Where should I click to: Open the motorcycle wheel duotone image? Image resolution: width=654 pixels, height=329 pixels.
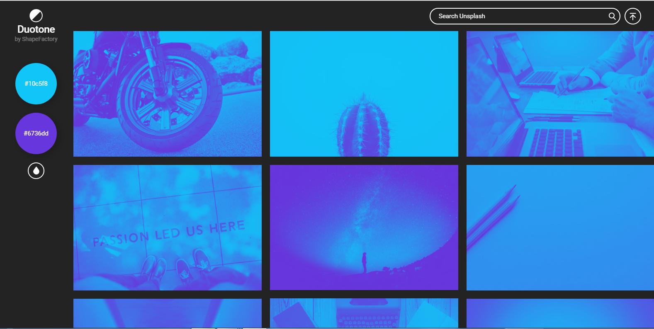coord(168,94)
